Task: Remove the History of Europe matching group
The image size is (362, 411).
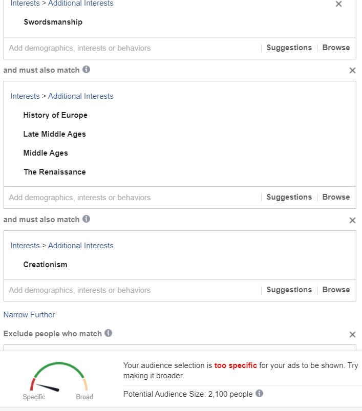Action: [x=352, y=70]
